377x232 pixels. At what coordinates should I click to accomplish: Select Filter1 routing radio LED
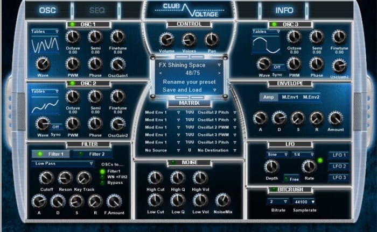click(103, 171)
